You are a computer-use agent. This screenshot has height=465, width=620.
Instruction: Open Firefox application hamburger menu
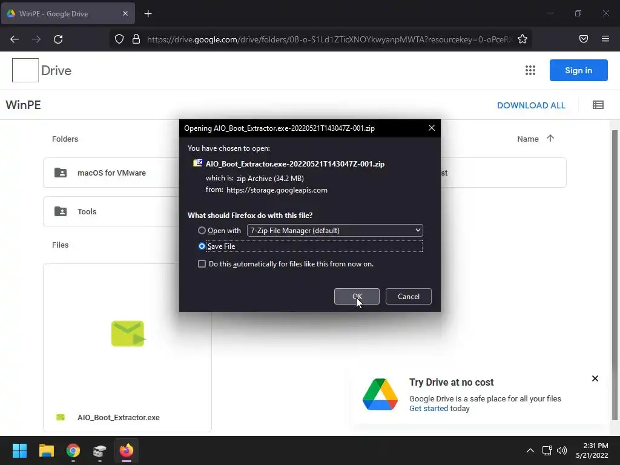coord(605,39)
